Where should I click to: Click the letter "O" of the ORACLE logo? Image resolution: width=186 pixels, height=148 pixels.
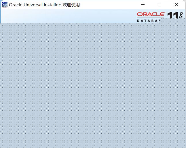click(x=139, y=14)
